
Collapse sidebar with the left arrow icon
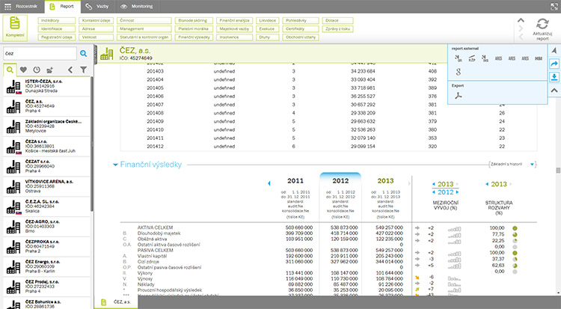point(70,70)
